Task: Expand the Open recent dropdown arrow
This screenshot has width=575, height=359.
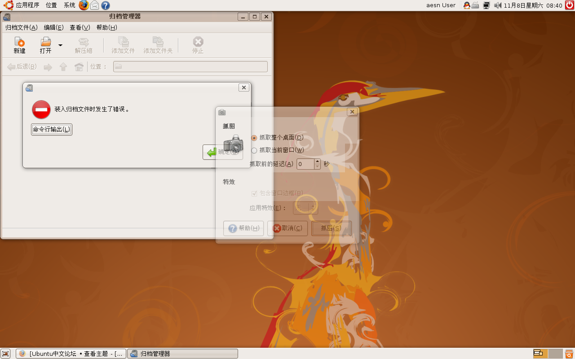Action: 60,45
